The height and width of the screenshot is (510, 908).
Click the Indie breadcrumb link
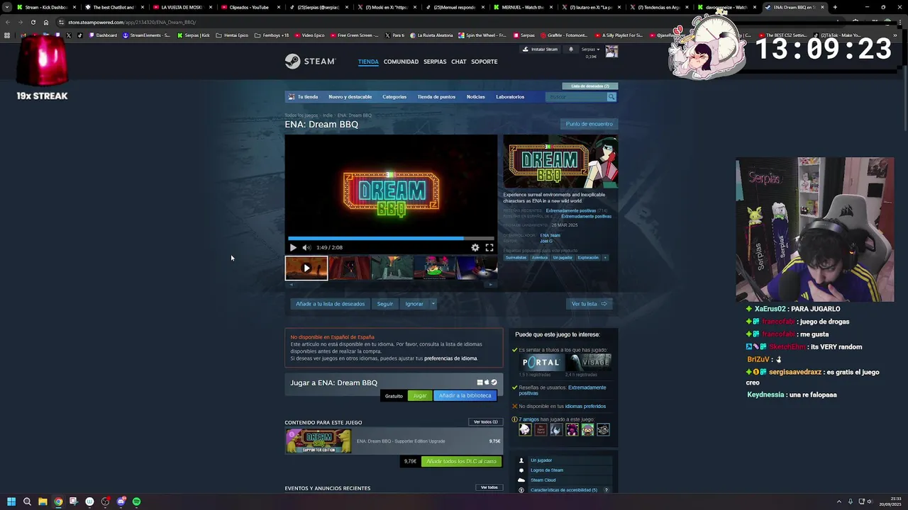328,115
